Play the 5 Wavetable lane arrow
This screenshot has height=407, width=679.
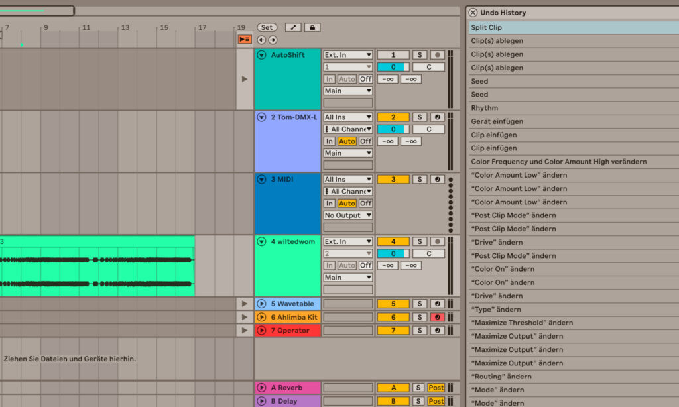(245, 304)
